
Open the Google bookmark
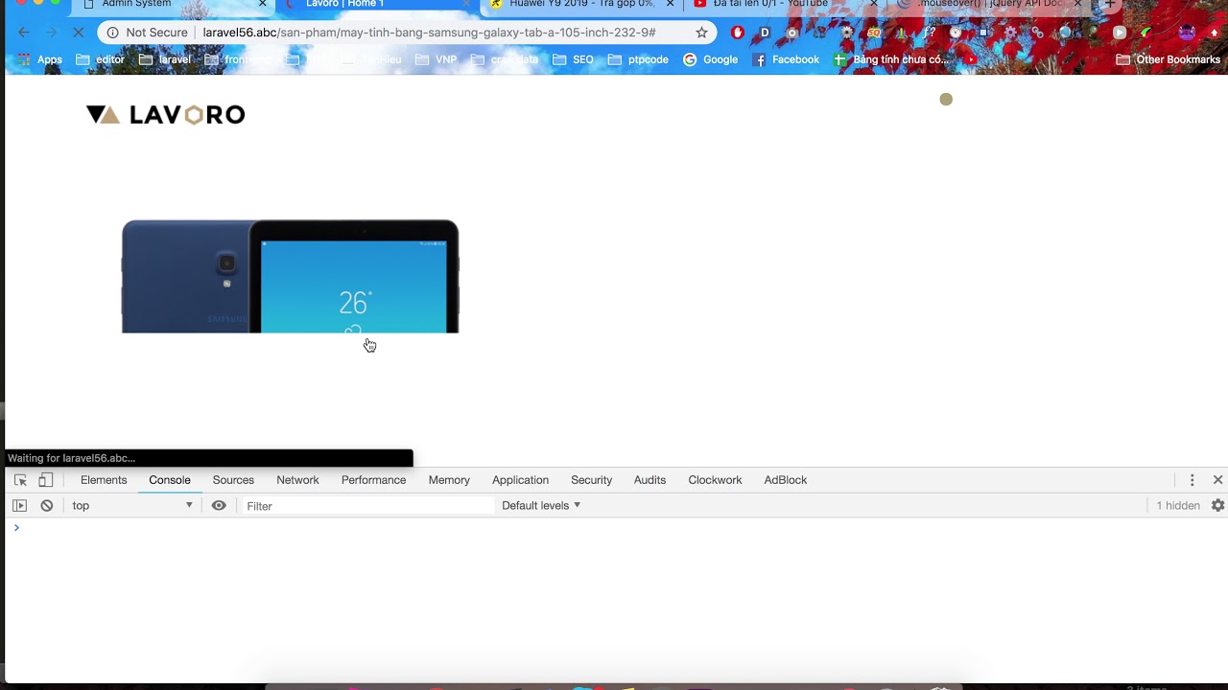[x=710, y=59]
